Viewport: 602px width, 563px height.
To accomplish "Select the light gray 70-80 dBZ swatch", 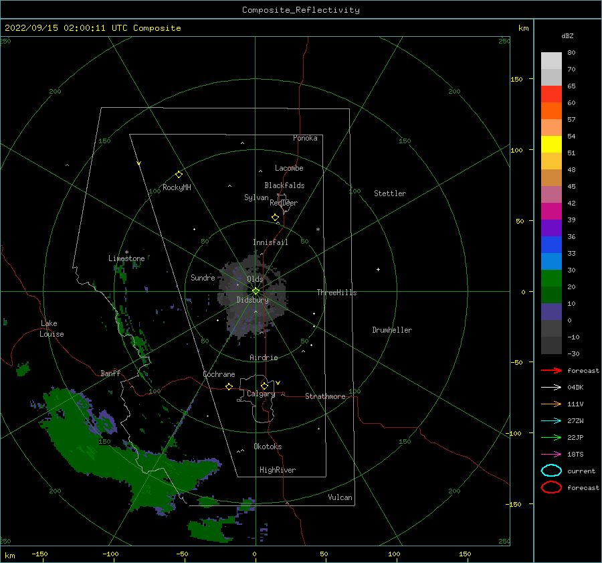I will pyautogui.click(x=551, y=61).
